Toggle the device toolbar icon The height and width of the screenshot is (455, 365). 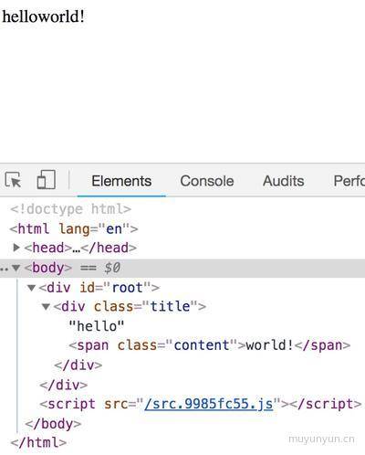(x=47, y=180)
